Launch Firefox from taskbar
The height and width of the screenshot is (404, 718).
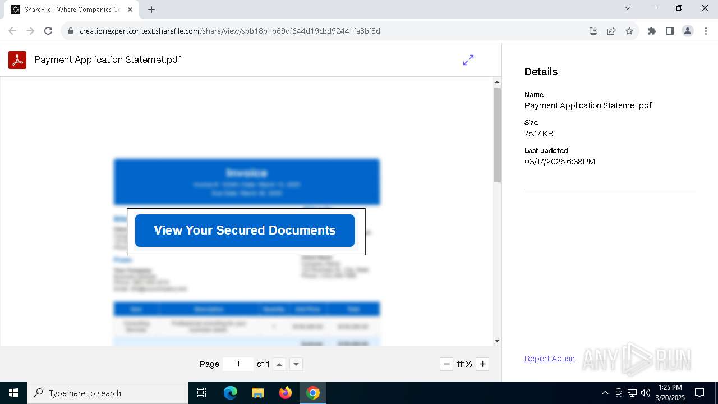coord(286,393)
